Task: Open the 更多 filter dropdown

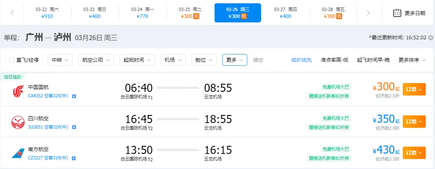Action: pos(235,60)
